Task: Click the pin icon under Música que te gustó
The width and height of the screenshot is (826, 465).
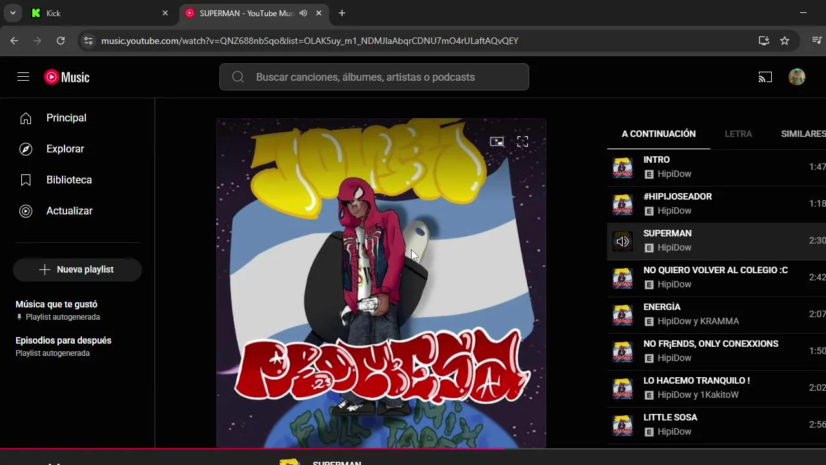Action: (x=19, y=317)
